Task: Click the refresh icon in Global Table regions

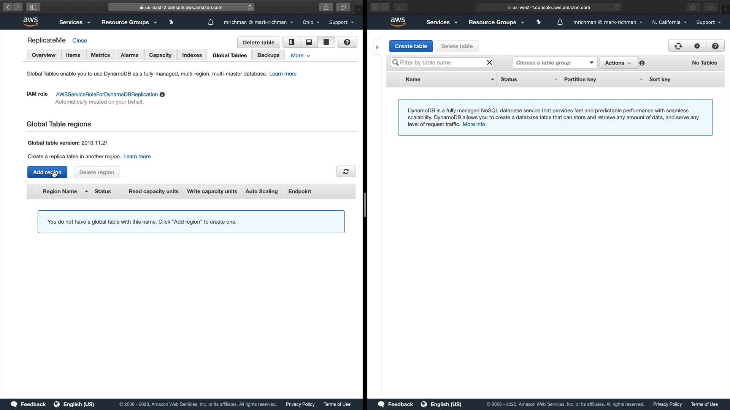Action: pyautogui.click(x=346, y=172)
